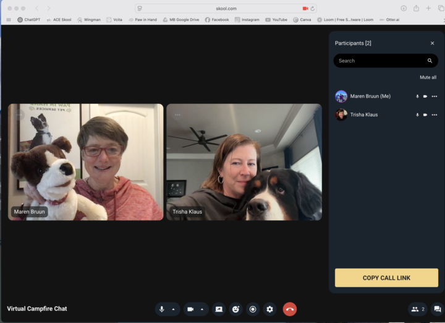Close the Participants panel
This screenshot has width=445, height=323.
coord(432,43)
